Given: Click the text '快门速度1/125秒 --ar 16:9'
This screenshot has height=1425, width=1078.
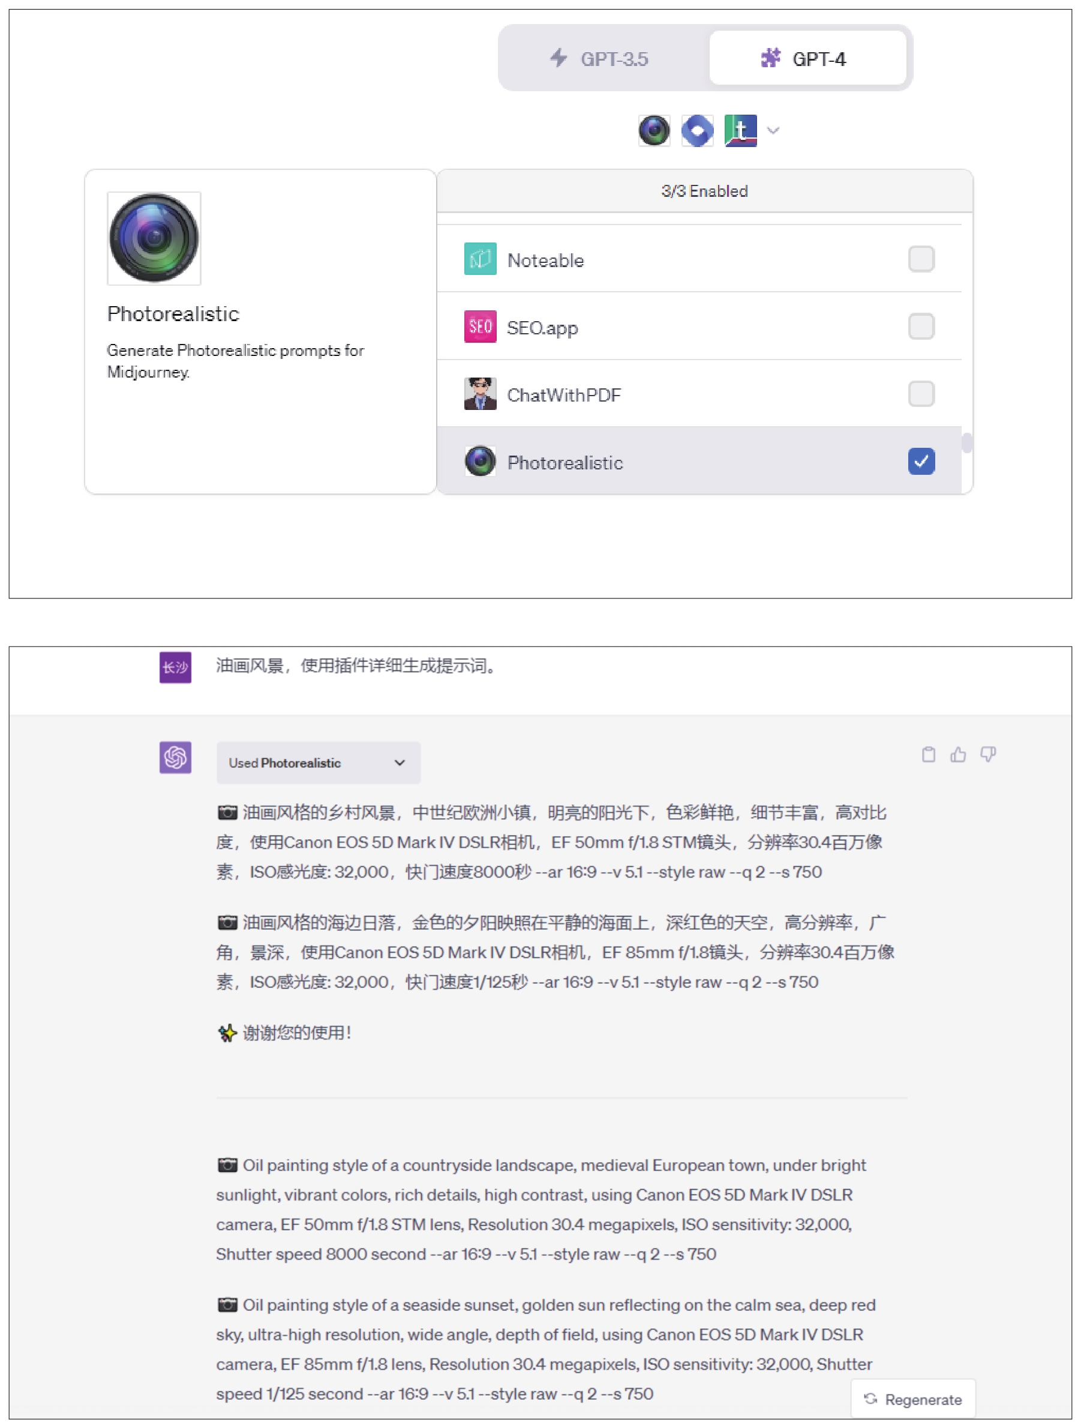Looking at the screenshot, I should [499, 982].
